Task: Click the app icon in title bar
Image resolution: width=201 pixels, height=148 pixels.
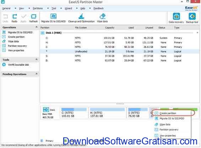Action: [x=3, y=2]
